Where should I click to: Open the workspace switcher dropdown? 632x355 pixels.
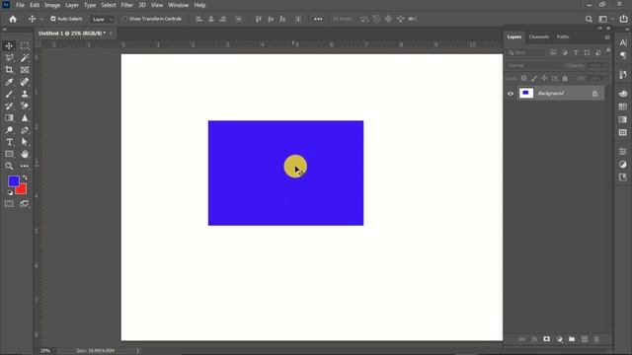click(605, 19)
